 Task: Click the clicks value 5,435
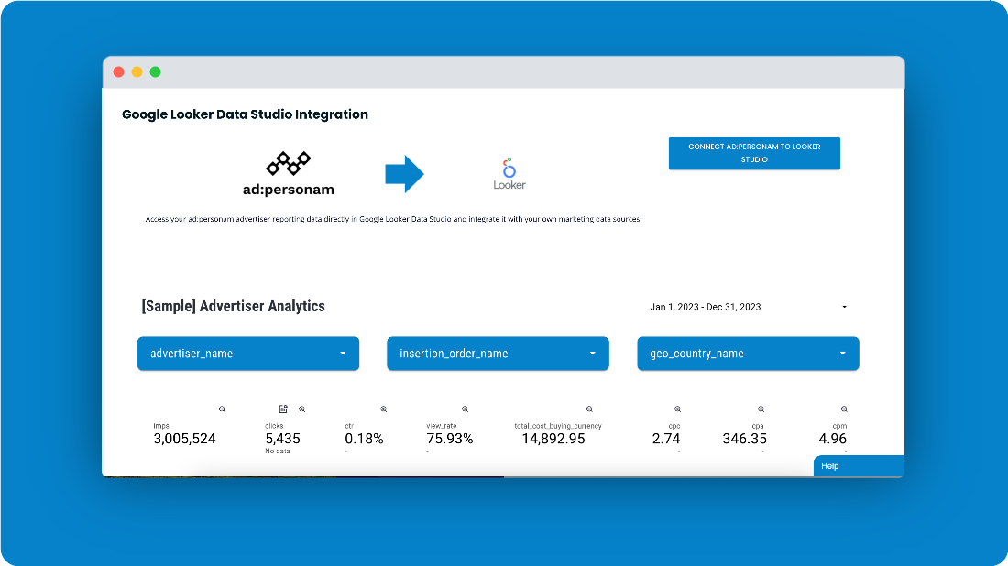[x=283, y=439]
